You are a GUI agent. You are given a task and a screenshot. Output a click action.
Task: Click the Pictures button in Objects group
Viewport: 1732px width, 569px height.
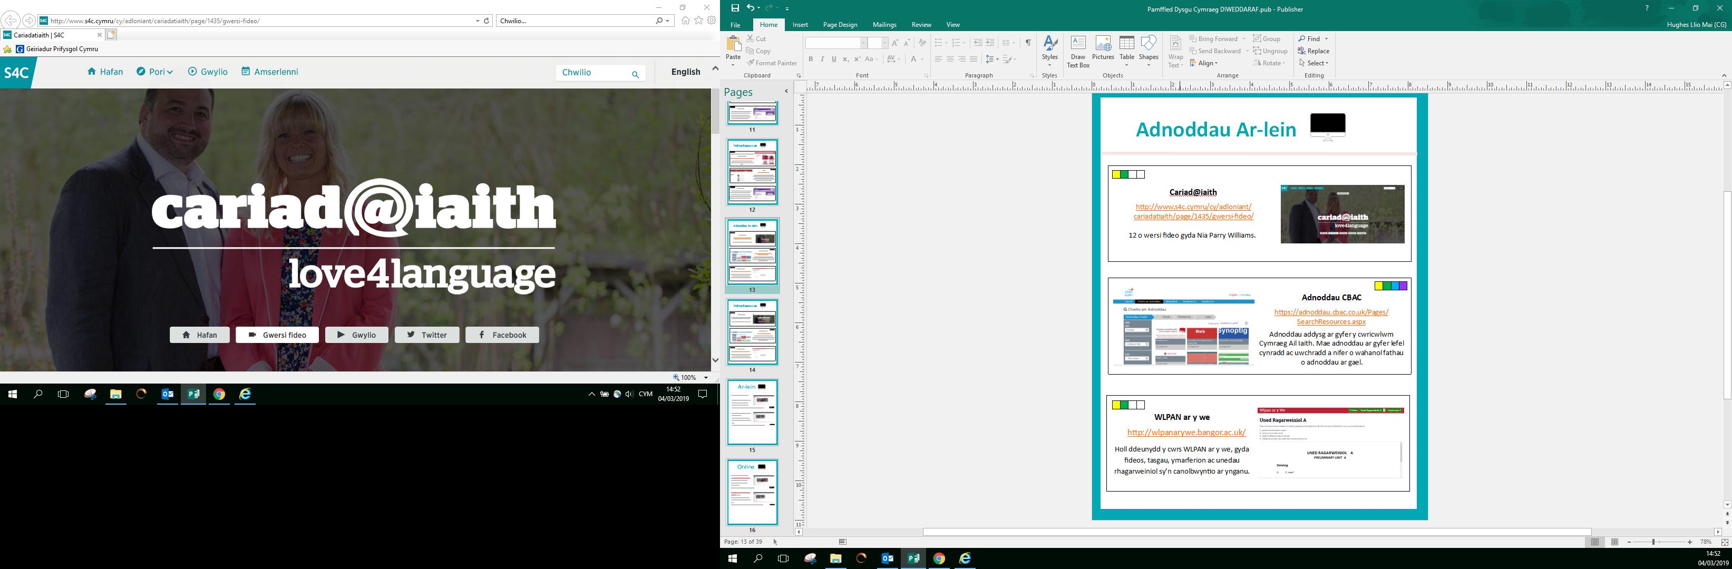pyautogui.click(x=1103, y=50)
